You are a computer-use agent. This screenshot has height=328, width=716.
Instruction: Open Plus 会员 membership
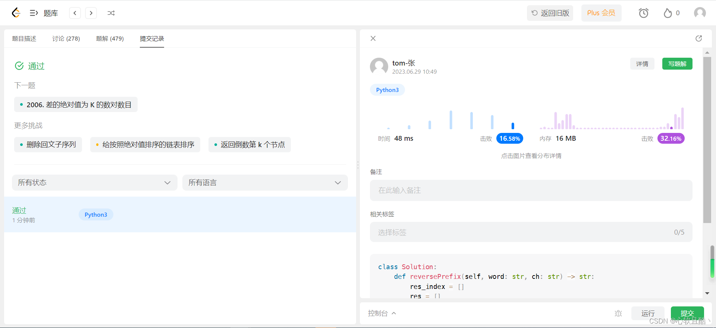coord(601,13)
